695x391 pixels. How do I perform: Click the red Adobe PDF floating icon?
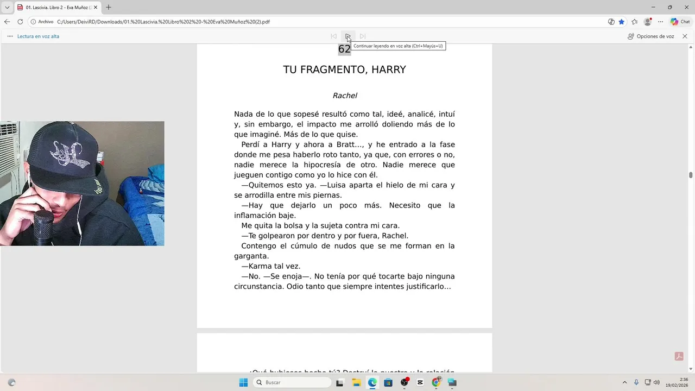pyautogui.click(x=679, y=356)
